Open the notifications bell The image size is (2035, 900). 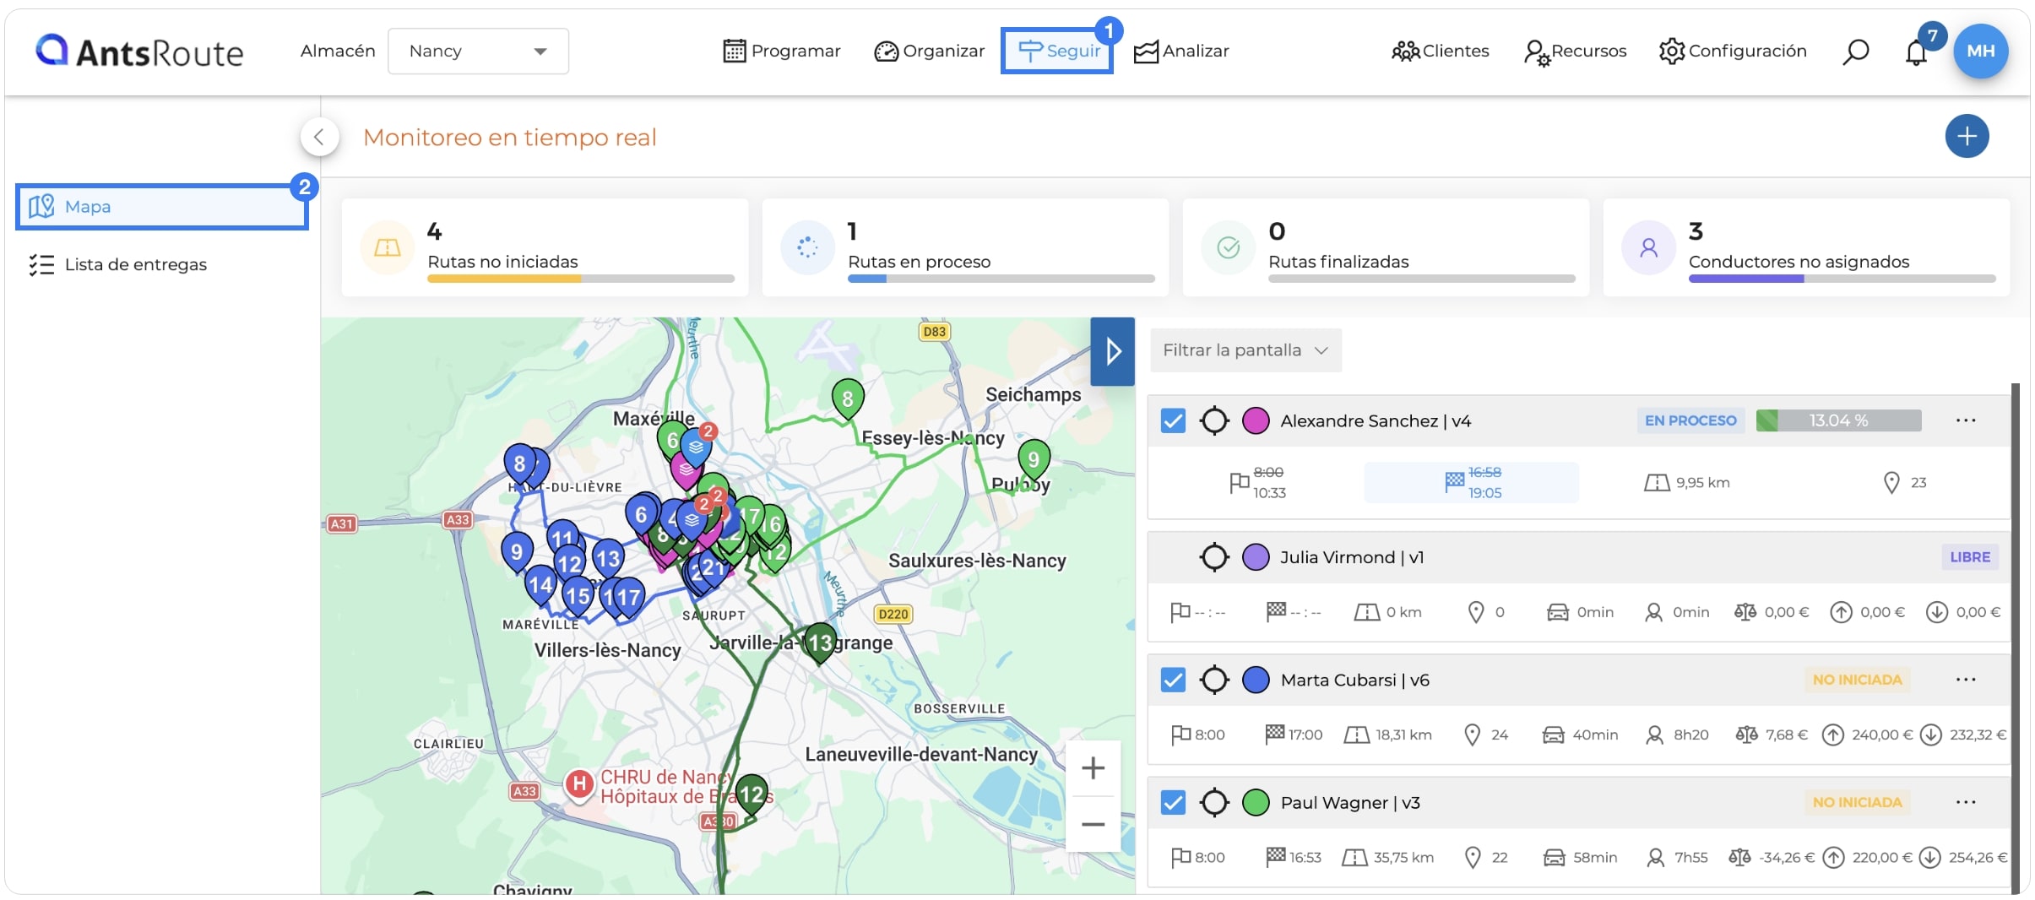[x=1916, y=52]
